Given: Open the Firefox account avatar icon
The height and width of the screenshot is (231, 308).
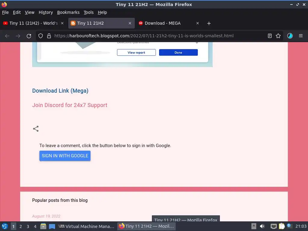Looking at the screenshot, I should click(x=290, y=36).
